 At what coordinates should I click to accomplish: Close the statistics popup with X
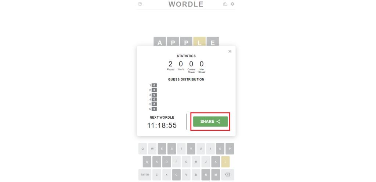point(230,51)
